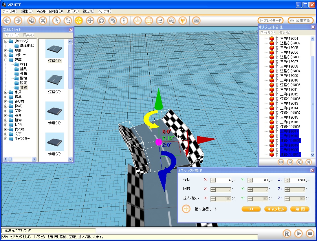Click the hierarchy tree selection tool icon
The width and height of the screenshot is (317, 241).
pyautogui.click(x=68, y=21)
